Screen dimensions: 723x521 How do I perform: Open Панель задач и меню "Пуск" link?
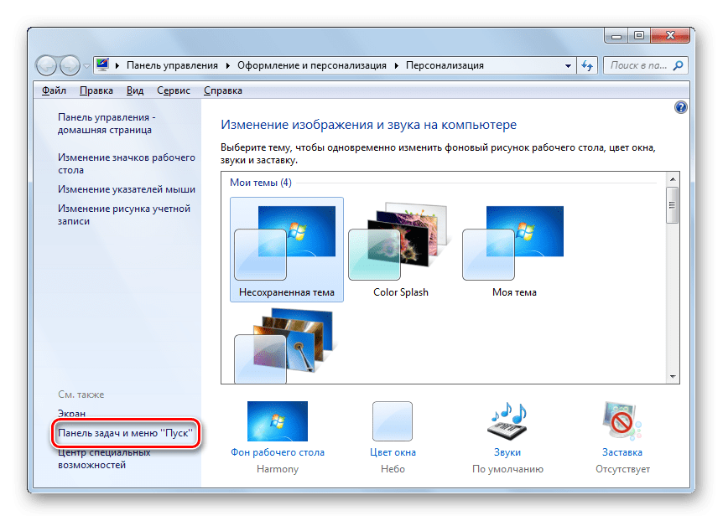tap(126, 435)
